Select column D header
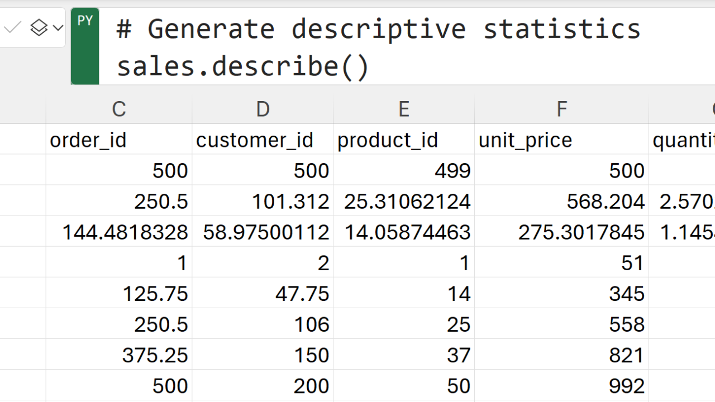This screenshot has width=715, height=402. coord(263,109)
